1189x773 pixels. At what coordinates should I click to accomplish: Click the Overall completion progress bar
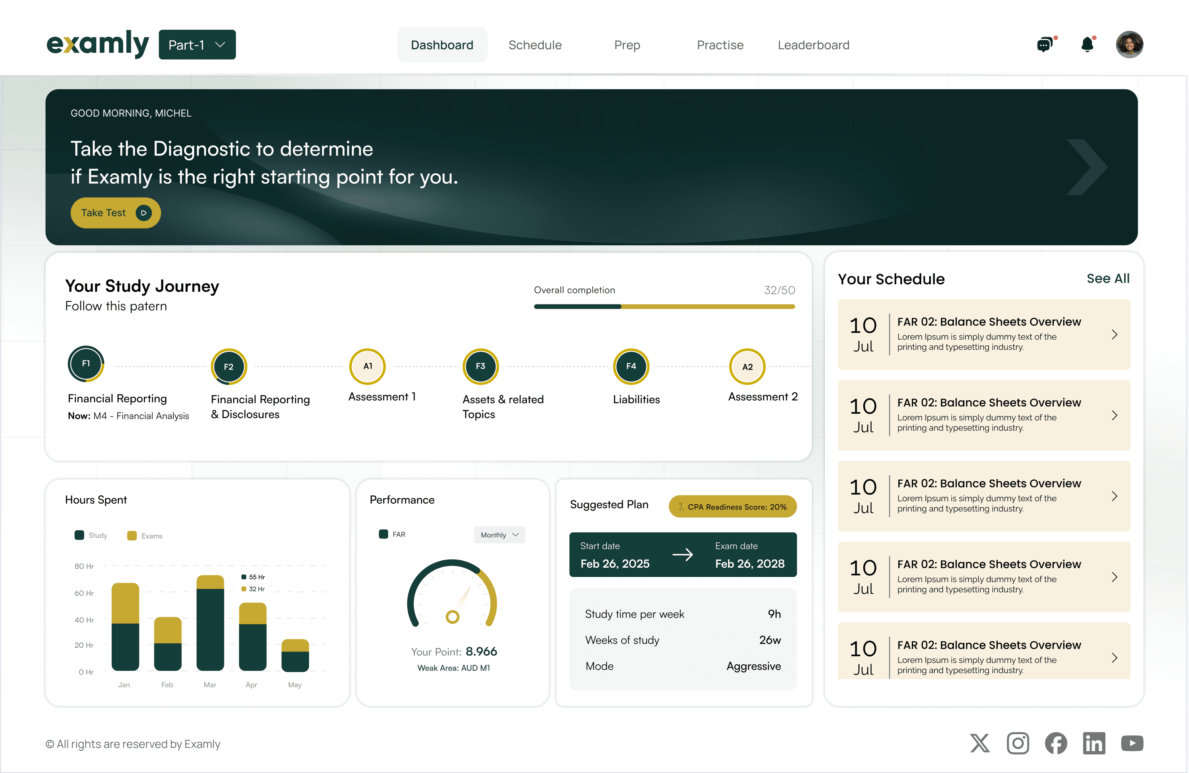tap(664, 306)
